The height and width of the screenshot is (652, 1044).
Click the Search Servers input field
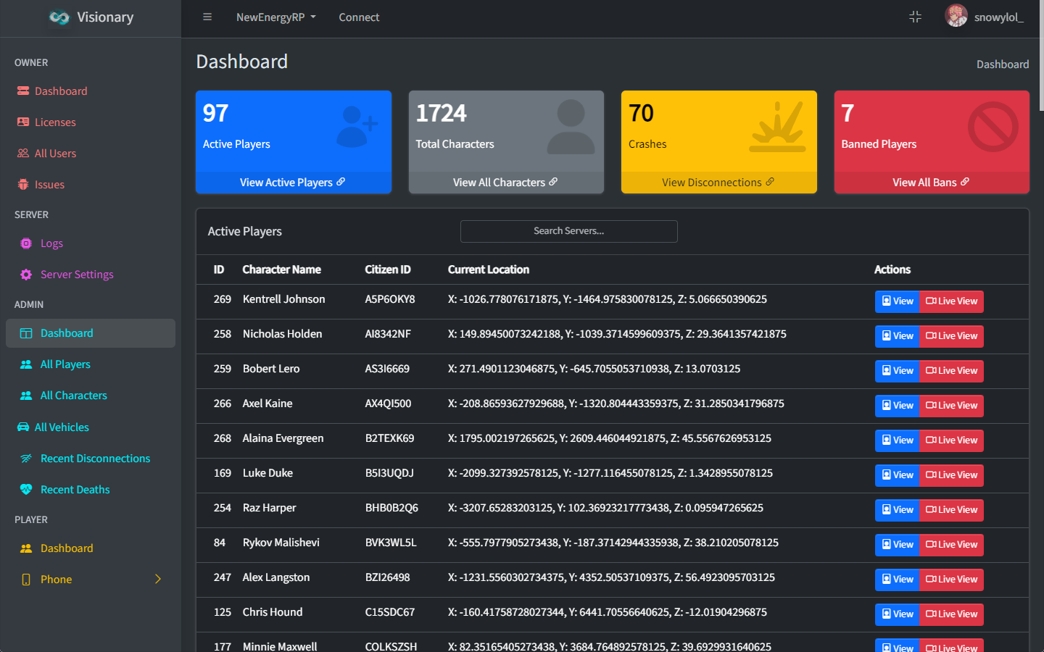(x=569, y=231)
